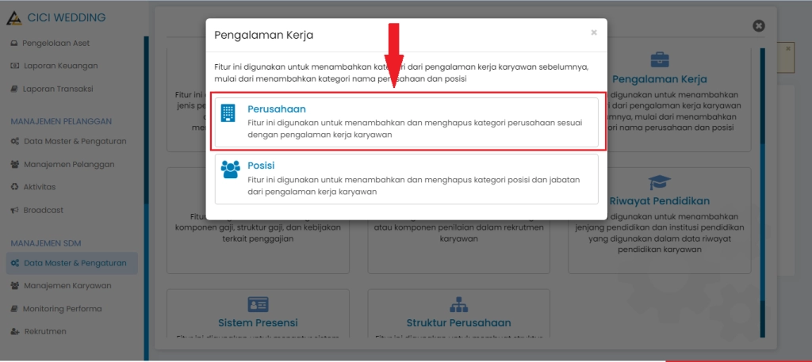Click the Posisi people group icon
Viewport: 812px width, 362px height.
(x=231, y=169)
